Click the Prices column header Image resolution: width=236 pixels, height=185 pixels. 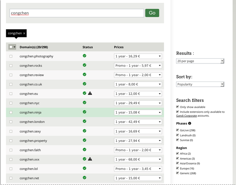point(119,47)
